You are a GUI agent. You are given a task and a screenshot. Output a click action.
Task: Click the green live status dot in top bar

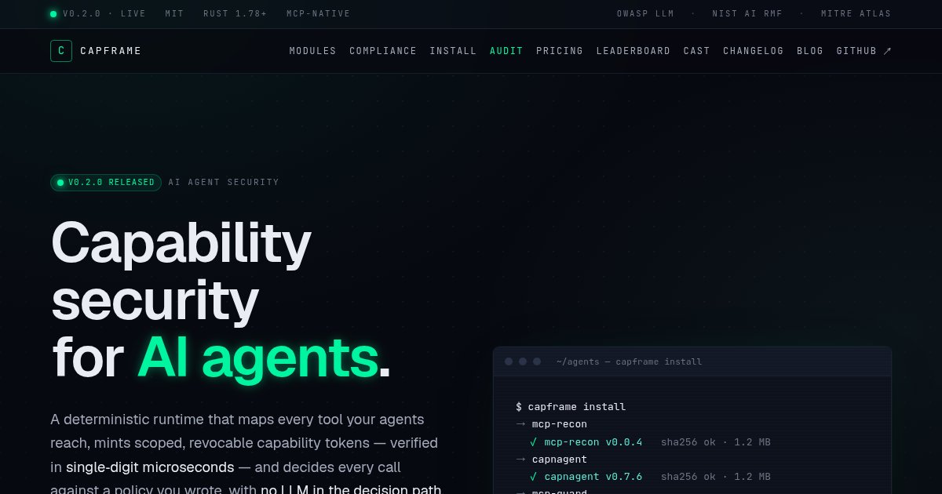[x=53, y=14]
